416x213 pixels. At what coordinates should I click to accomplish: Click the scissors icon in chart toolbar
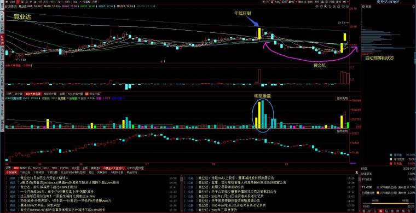click(x=334, y=7)
